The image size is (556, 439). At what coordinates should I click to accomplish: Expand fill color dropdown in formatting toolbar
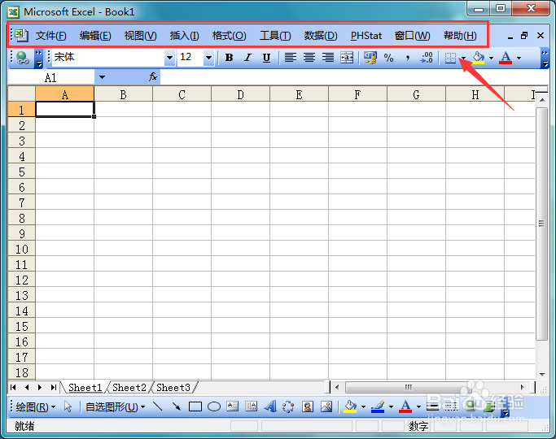point(491,58)
